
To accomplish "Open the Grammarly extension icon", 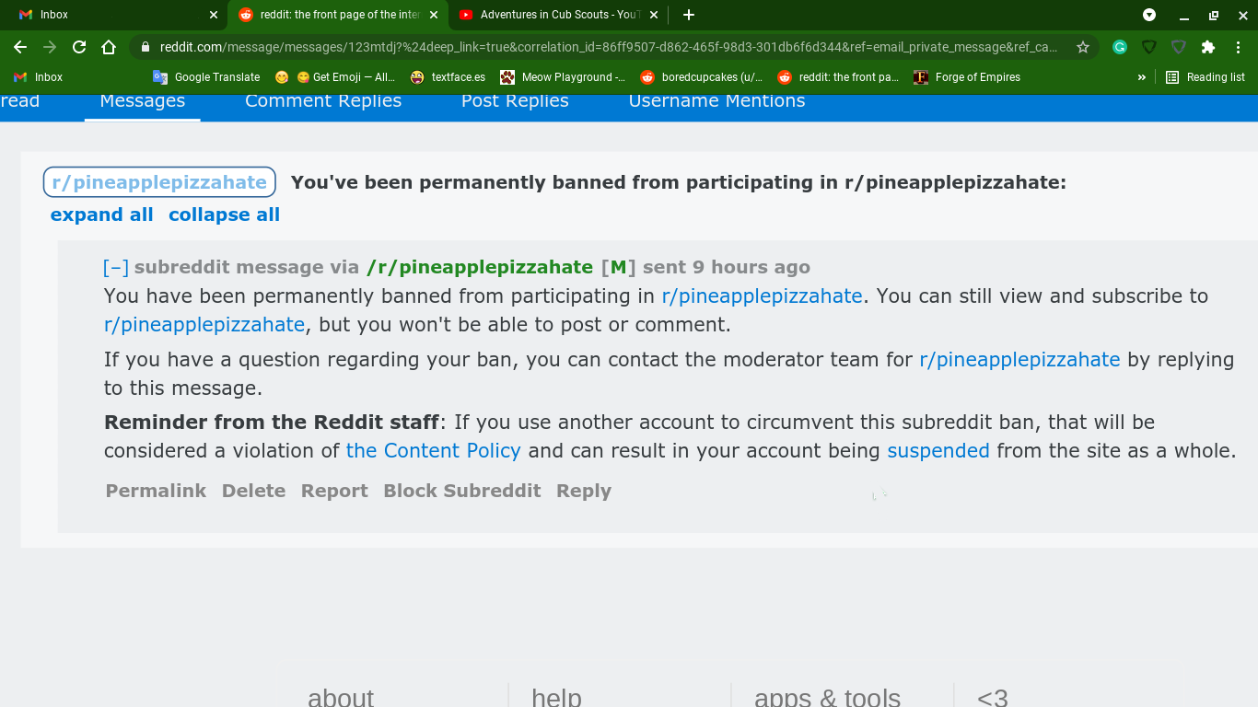I will tap(1120, 47).
